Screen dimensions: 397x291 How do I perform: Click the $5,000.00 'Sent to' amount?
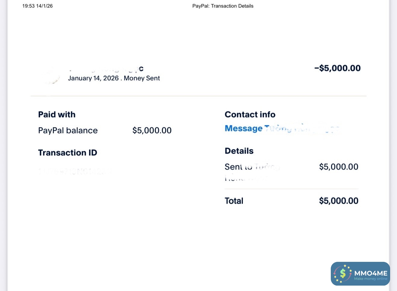point(338,167)
